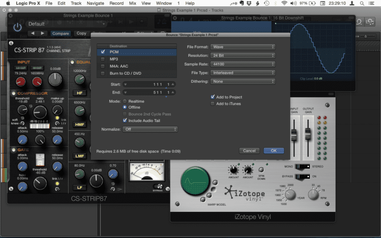The image size is (381, 238).
Task: Click the compressor release 50.0ms knob
Action: pyautogui.click(x=57, y=140)
